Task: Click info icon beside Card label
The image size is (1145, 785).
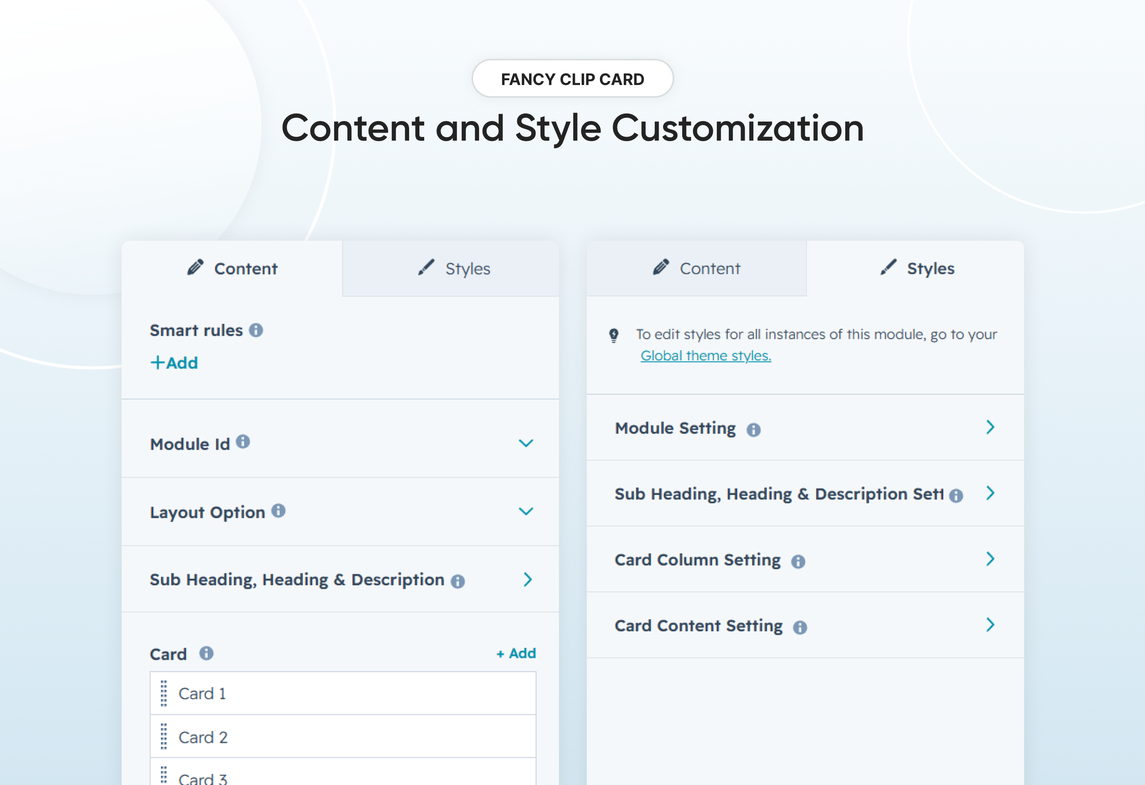Action: (206, 653)
